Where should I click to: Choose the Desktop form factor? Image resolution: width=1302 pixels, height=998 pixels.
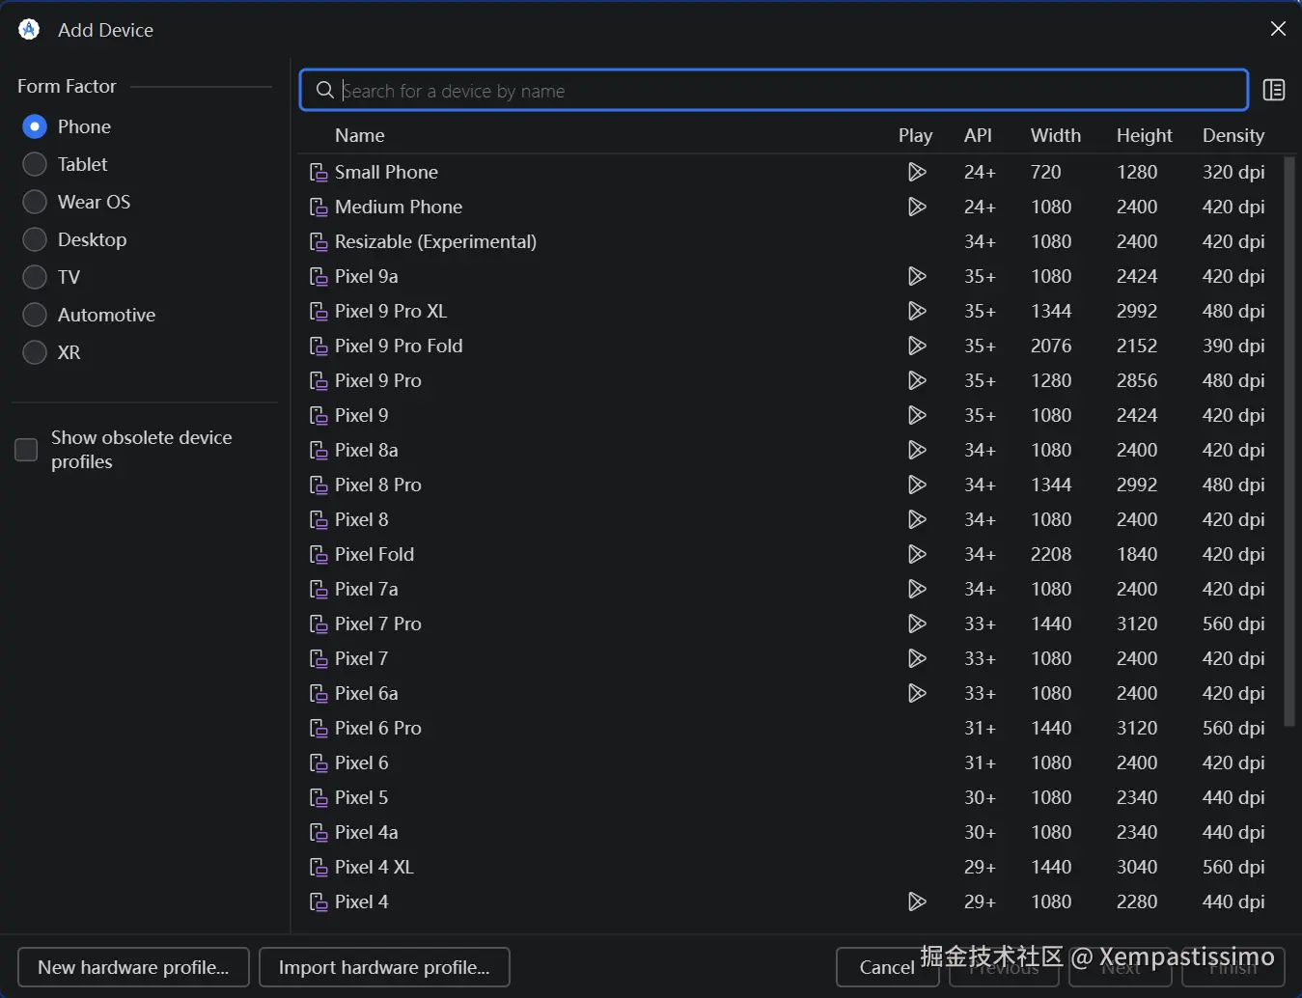35,239
